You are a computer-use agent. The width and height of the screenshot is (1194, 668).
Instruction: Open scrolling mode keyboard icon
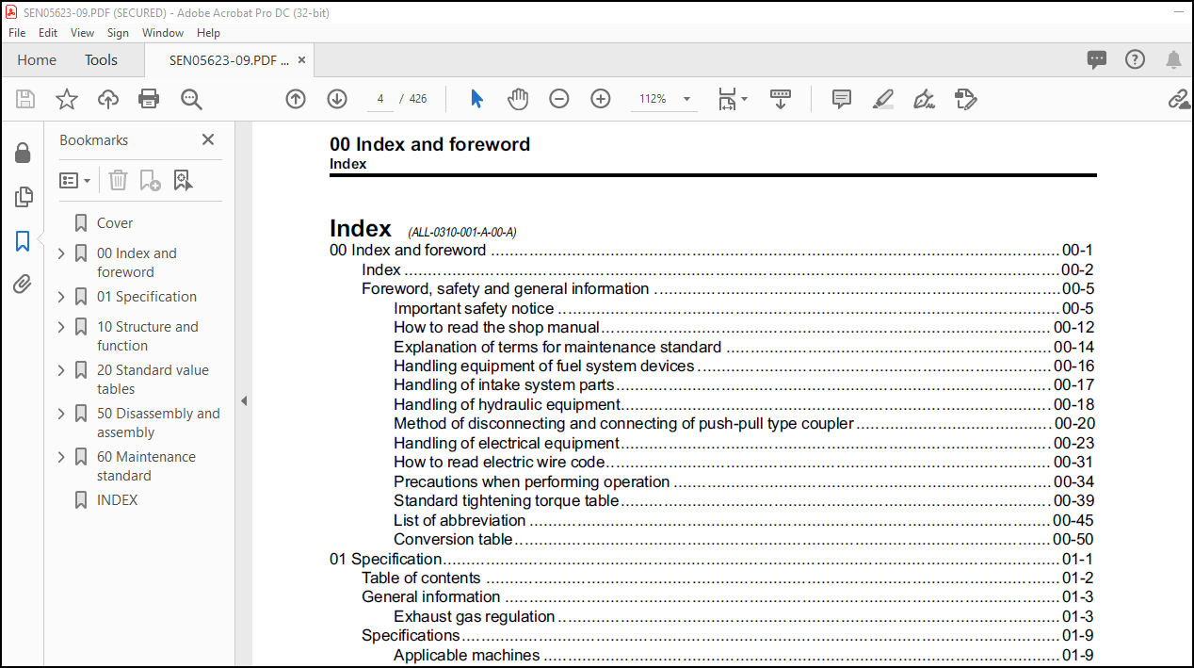[x=781, y=99]
